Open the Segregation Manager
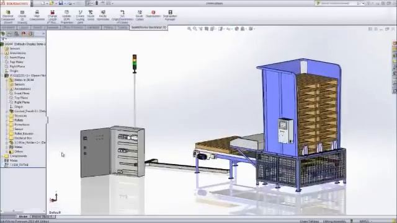The width and height of the screenshot is (397, 223). (x=170, y=15)
